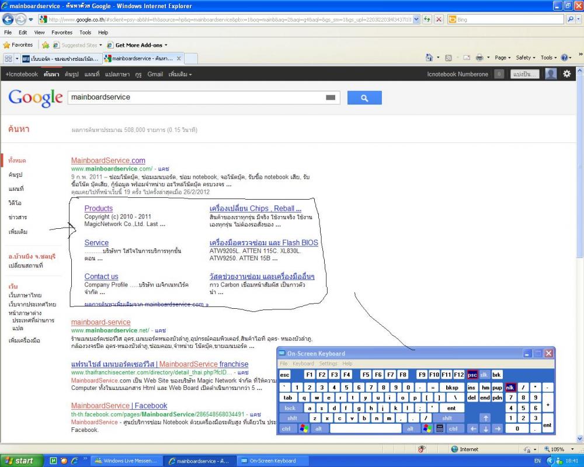Click the blue Google search magnifier button
584x467 pixels.
364,98
